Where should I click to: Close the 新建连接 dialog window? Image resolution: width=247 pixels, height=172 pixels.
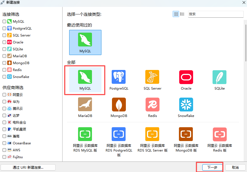pos(244,2)
